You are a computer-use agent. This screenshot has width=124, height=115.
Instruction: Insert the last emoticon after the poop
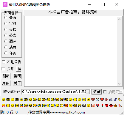coord(120,105)
